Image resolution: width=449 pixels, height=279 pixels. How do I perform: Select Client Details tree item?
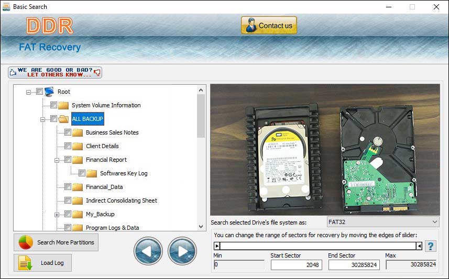click(x=102, y=146)
